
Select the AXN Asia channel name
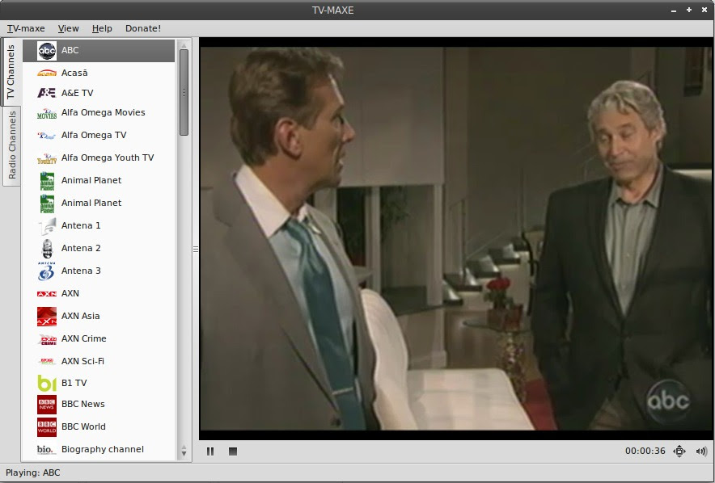coord(81,316)
